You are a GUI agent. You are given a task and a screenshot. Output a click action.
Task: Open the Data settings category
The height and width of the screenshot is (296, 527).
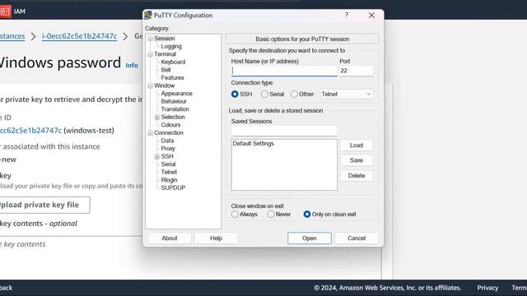click(167, 141)
